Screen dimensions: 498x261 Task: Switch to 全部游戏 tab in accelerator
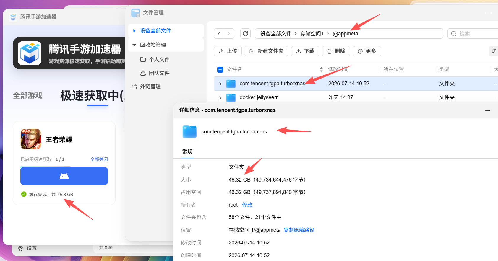pos(28,95)
